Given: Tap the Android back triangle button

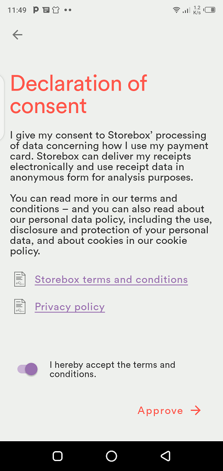Looking at the screenshot, I should tap(165, 456).
